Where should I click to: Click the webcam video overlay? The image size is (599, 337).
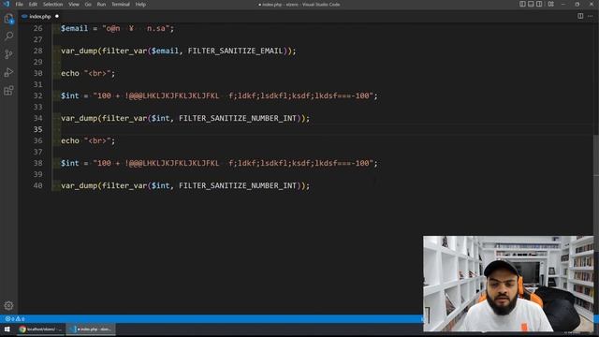pyautogui.click(x=508, y=284)
